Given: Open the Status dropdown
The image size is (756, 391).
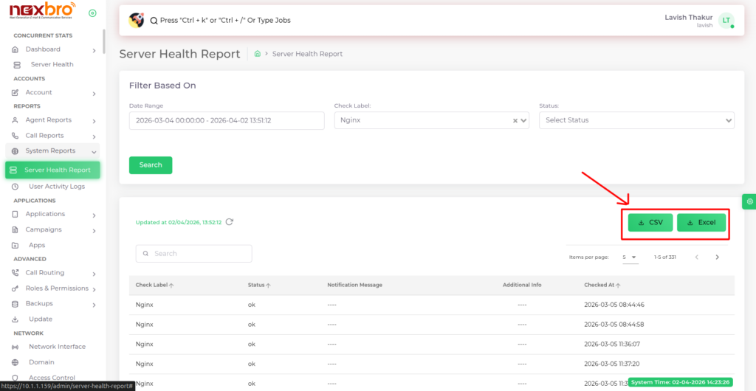Looking at the screenshot, I should 636,120.
